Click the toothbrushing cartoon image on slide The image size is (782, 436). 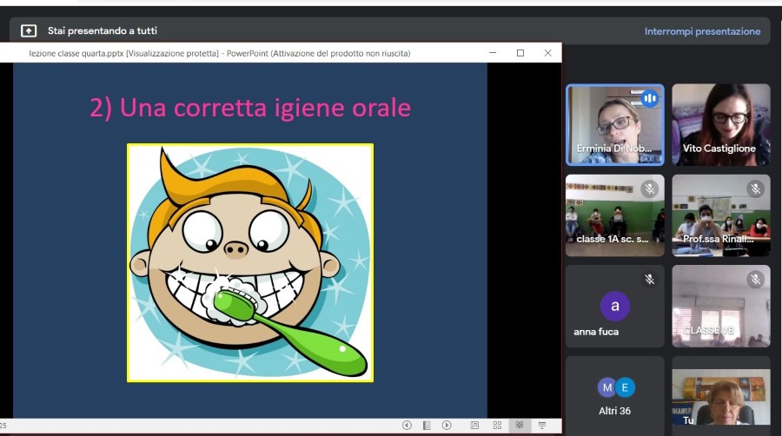coord(250,262)
